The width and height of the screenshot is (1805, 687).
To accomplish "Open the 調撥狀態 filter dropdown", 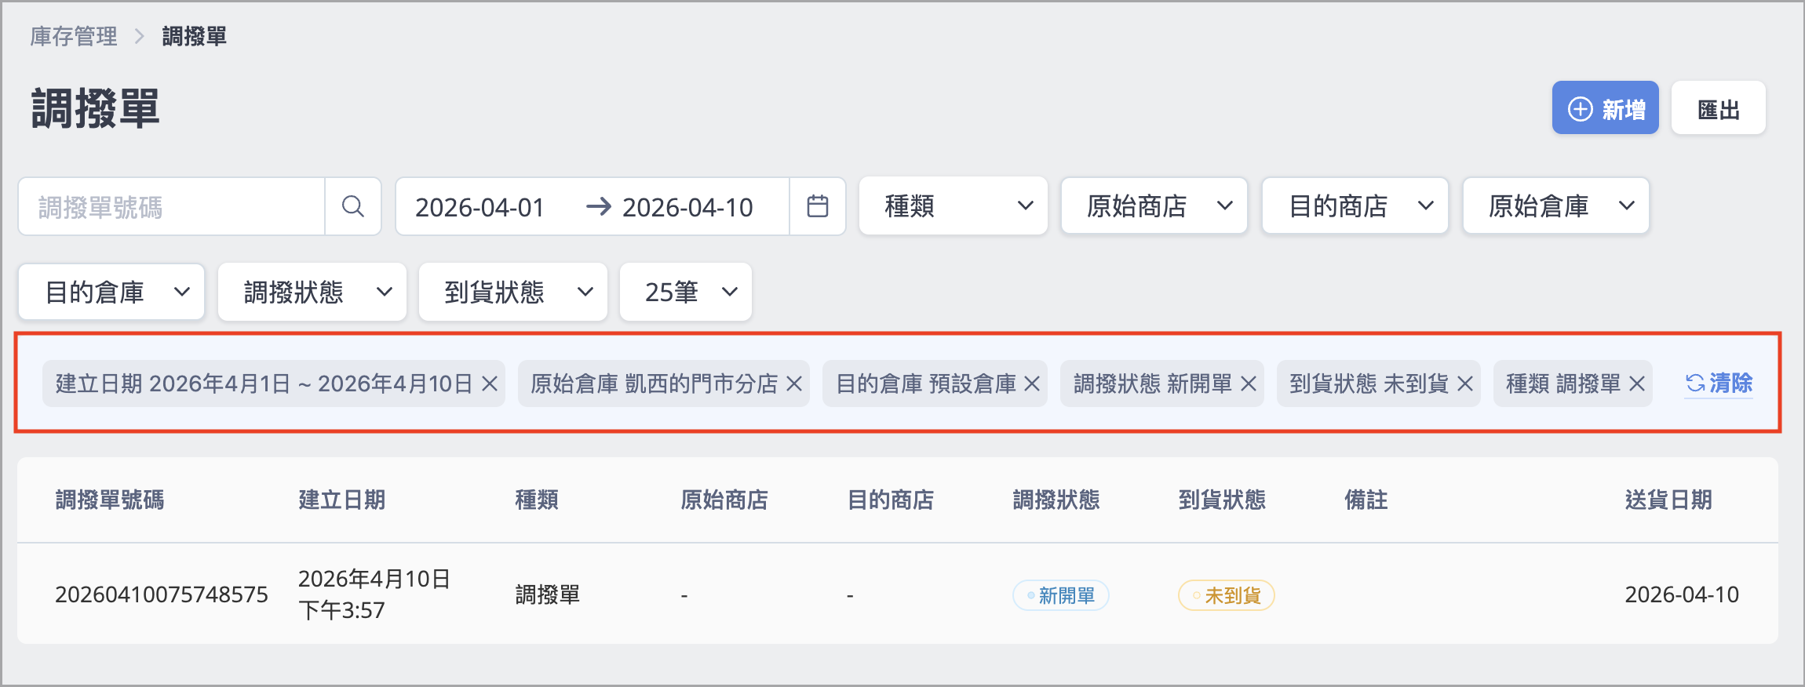I will 312,293.
